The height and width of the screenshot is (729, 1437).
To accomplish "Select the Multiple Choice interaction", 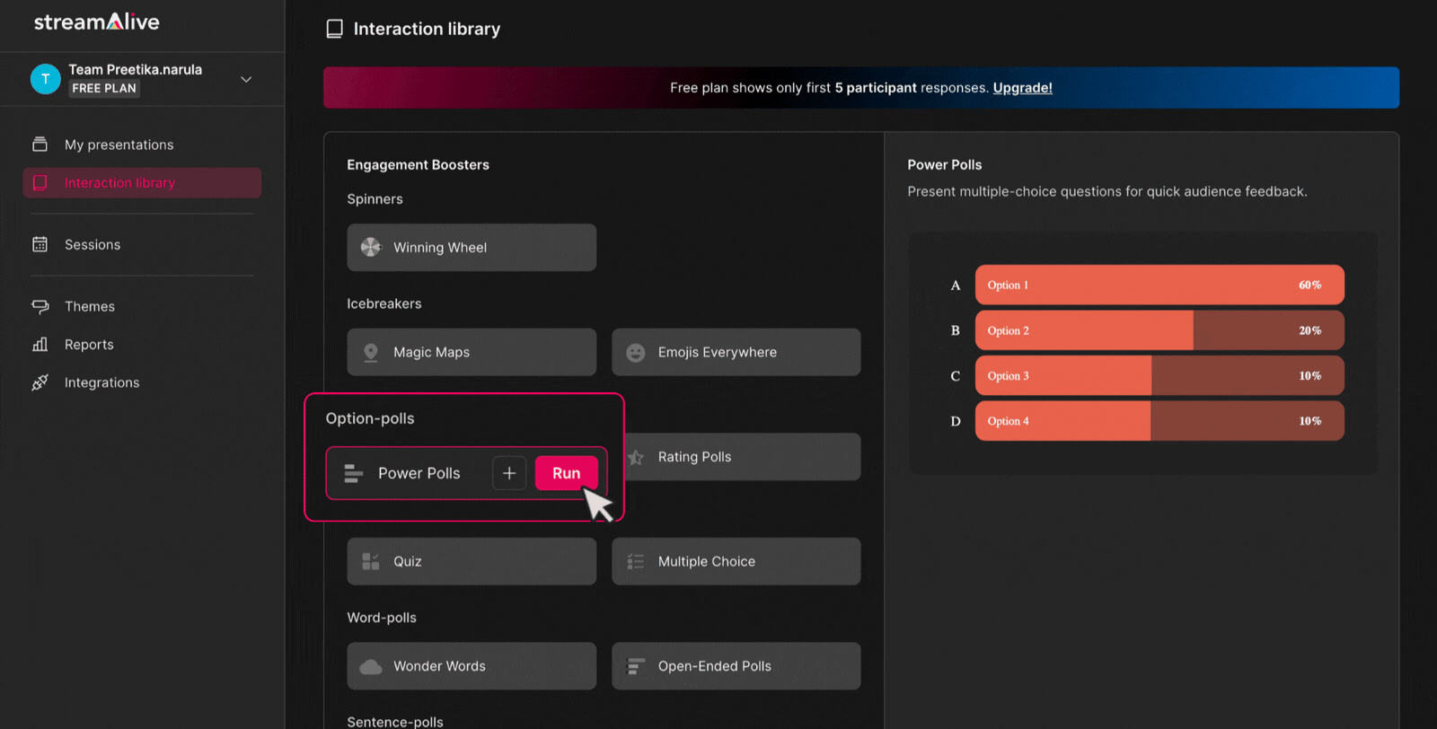I will coord(736,561).
